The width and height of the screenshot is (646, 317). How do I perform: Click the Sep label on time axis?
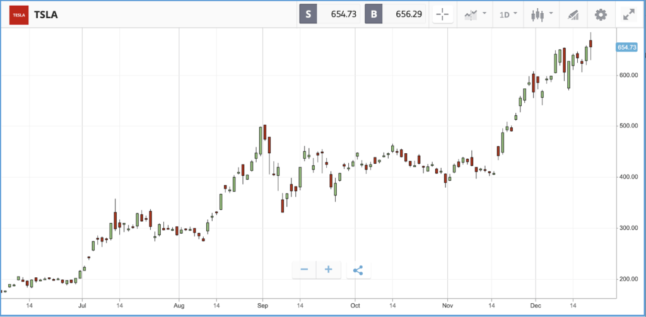pos(263,306)
